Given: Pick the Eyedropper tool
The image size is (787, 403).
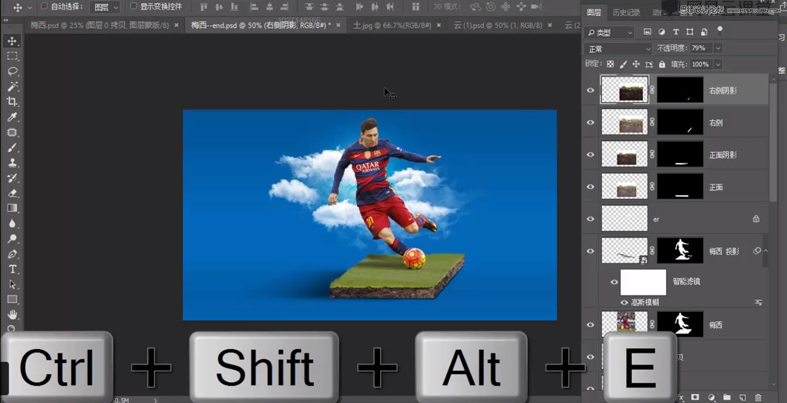Looking at the screenshot, I should (12, 117).
